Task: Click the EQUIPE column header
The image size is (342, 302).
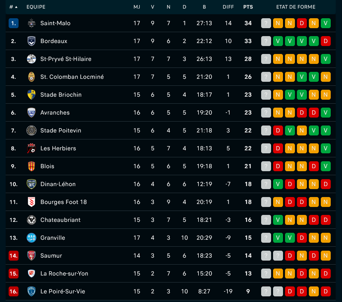Action: pos(36,7)
